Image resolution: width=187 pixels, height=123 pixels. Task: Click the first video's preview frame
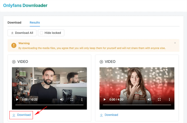pos(49,80)
